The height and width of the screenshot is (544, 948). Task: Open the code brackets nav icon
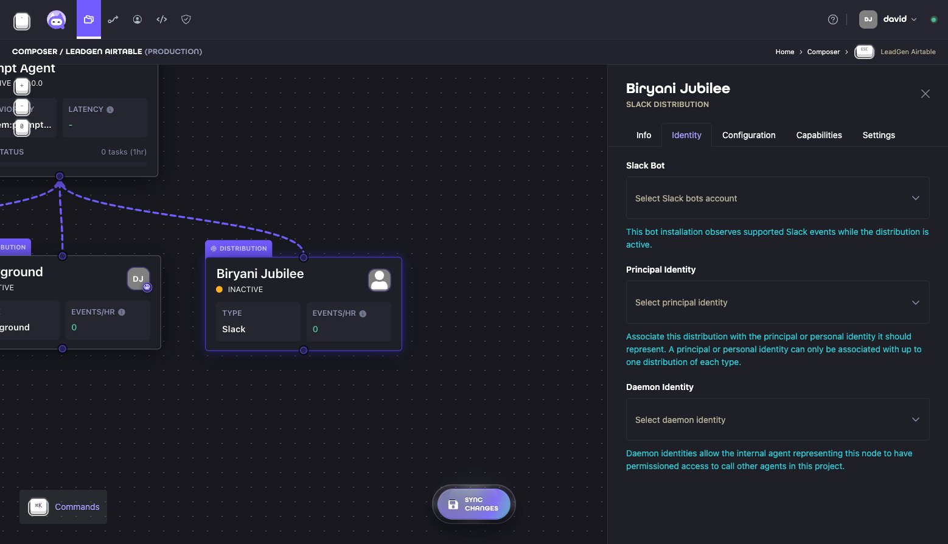click(162, 19)
